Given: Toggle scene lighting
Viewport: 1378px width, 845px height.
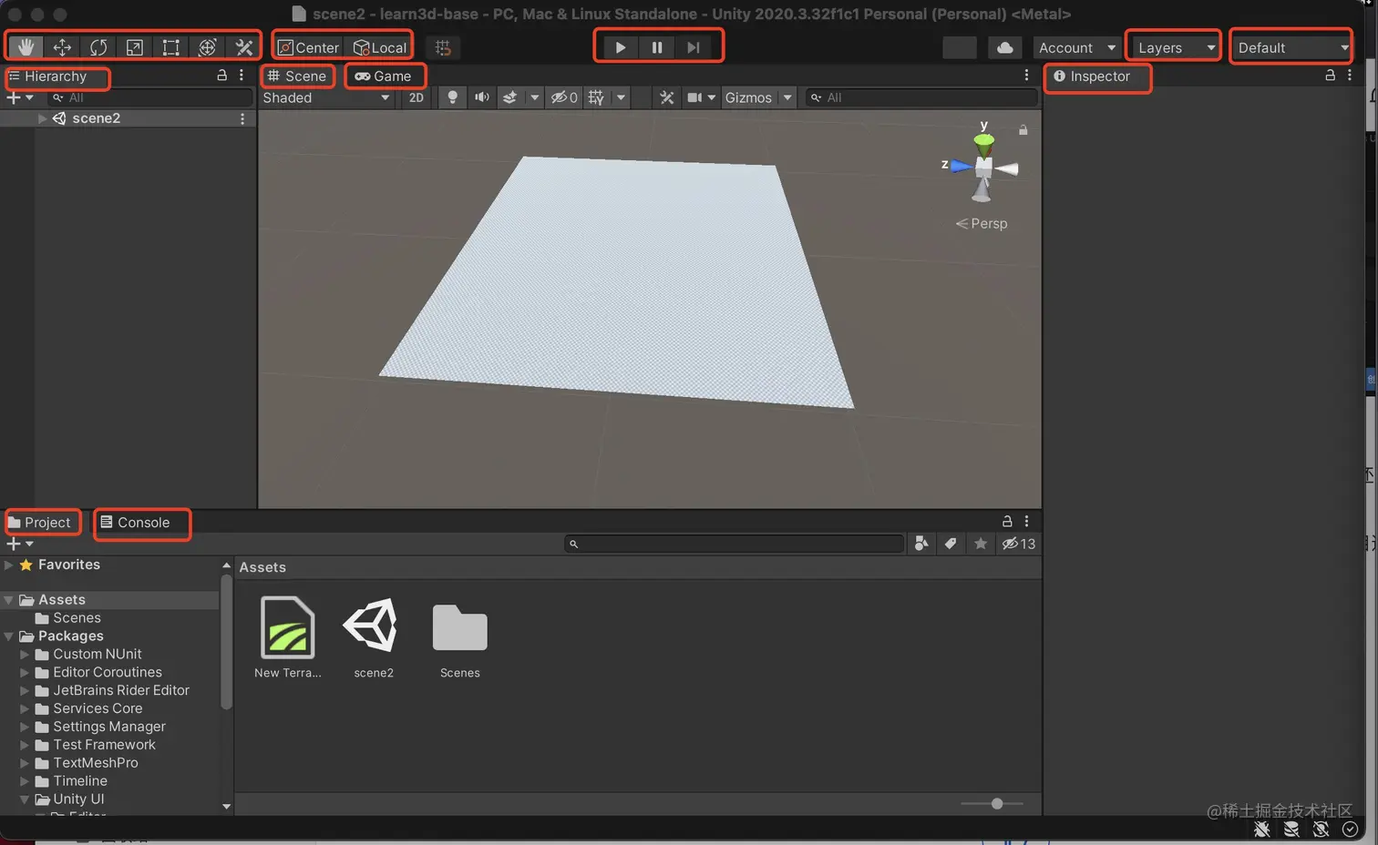Looking at the screenshot, I should [x=452, y=97].
